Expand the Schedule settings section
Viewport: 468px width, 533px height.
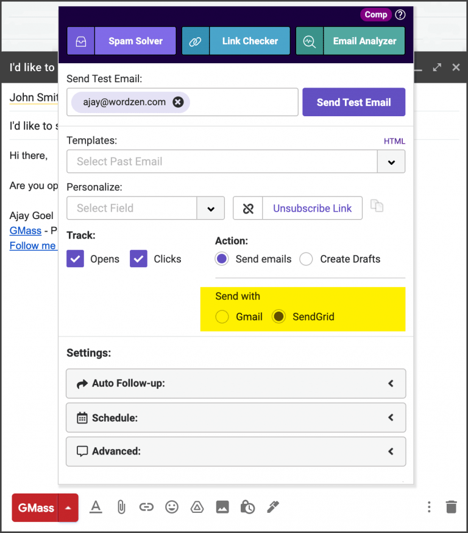pos(236,417)
